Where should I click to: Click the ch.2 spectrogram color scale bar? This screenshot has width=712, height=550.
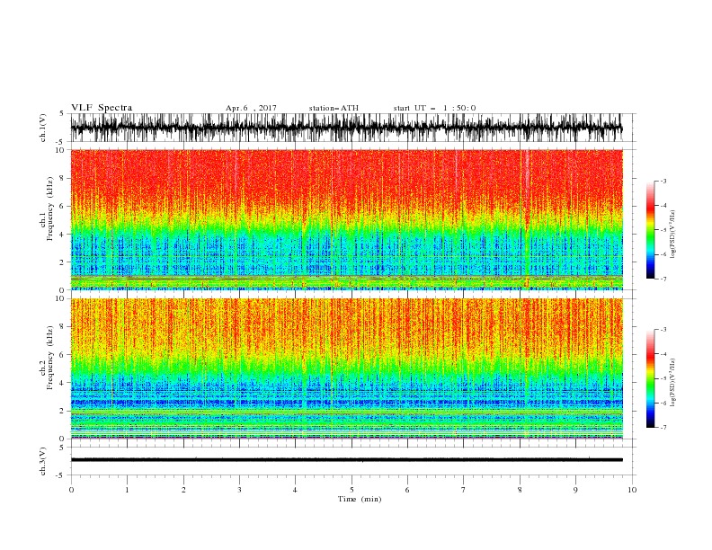pyautogui.click(x=650, y=378)
